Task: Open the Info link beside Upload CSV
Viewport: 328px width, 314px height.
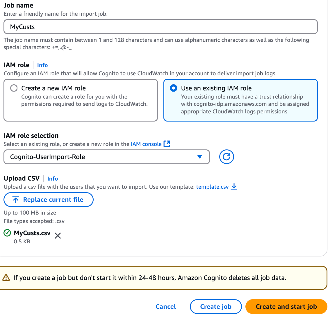Action: pyautogui.click(x=53, y=179)
